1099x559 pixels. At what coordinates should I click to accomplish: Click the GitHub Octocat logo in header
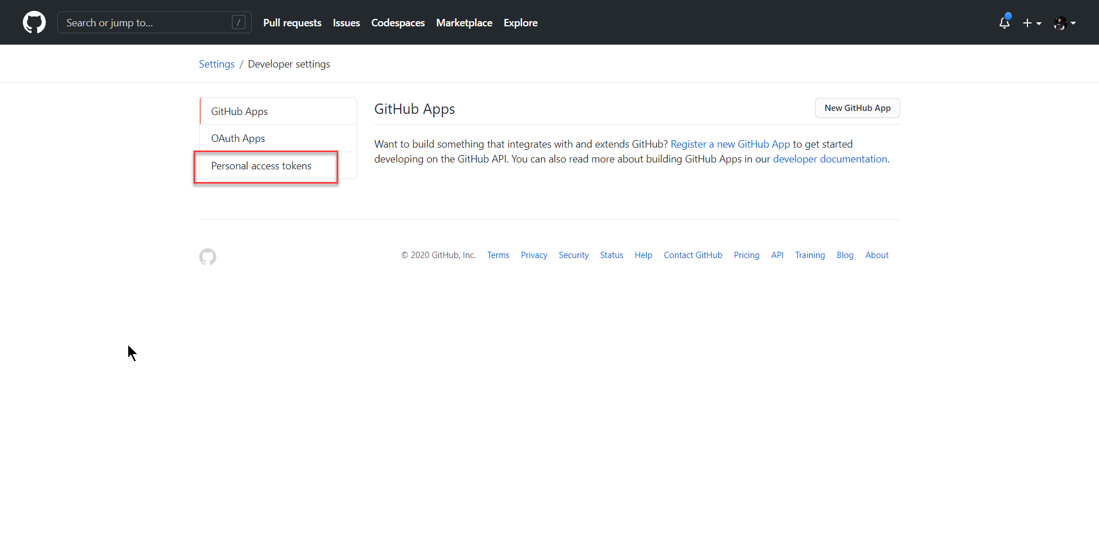(34, 23)
